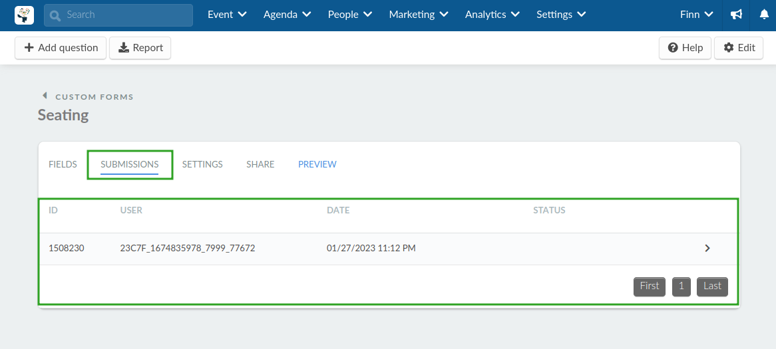Click Add question

61,48
